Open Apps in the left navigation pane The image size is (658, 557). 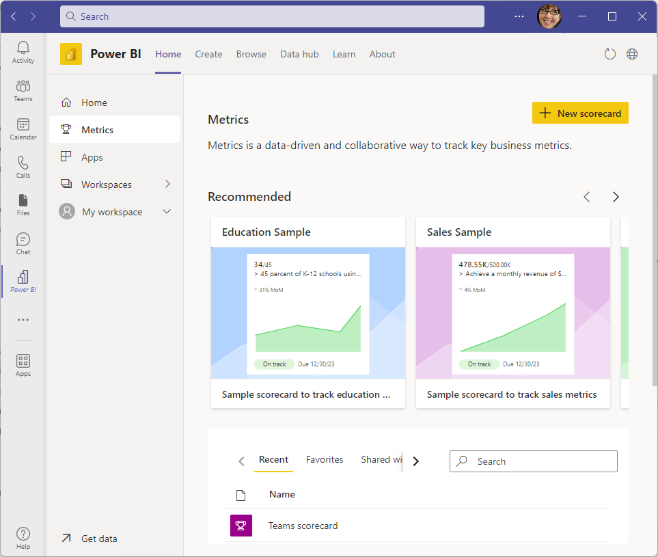pos(115,157)
